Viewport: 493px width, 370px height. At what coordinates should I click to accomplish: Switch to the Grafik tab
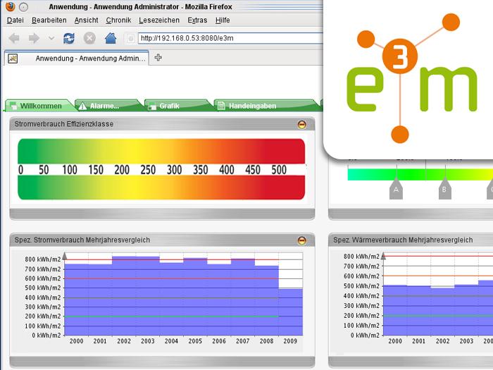(177, 106)
